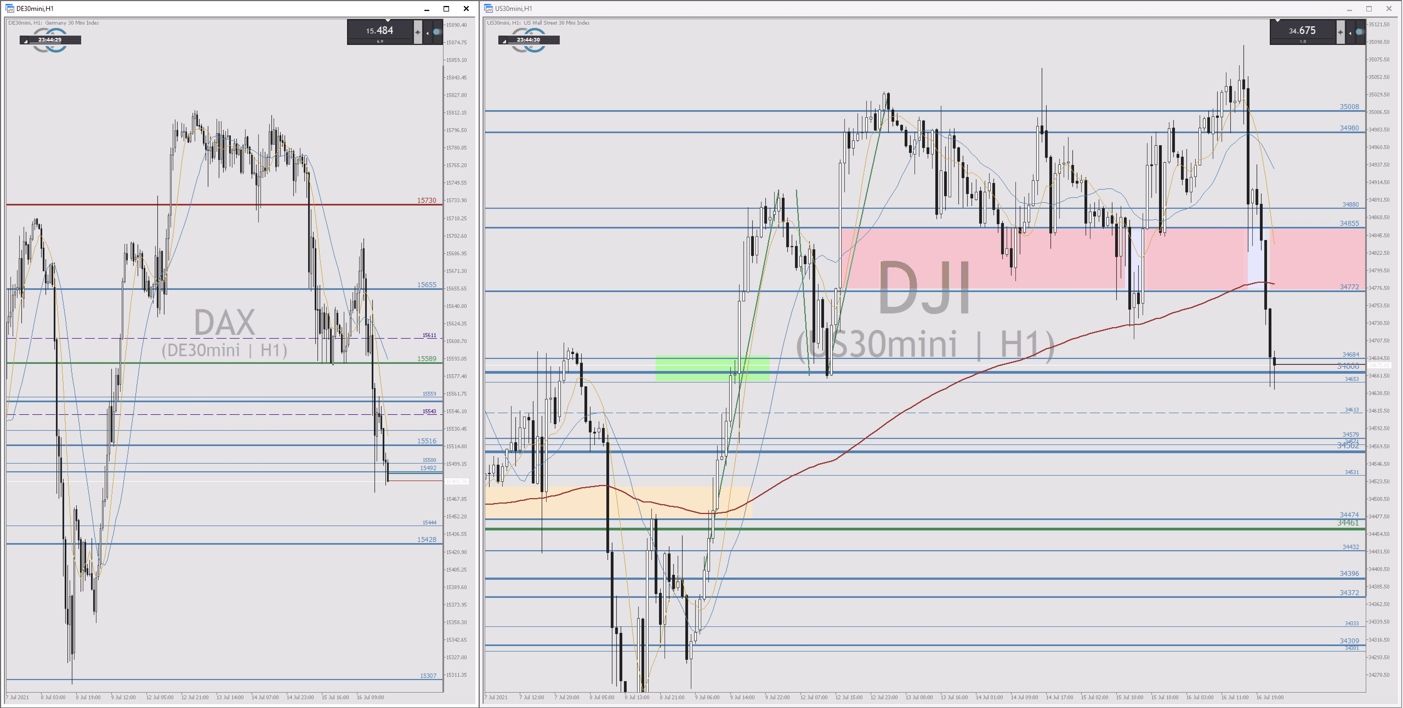Select the green 15589 level label on DAX
This screenshot has height=708, width=1403.
coord(427,359)
